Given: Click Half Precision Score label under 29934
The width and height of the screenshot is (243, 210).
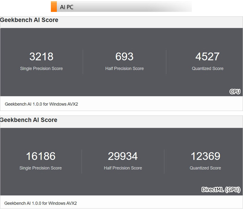Looking at the screenshot, I should tap(123, 168).
